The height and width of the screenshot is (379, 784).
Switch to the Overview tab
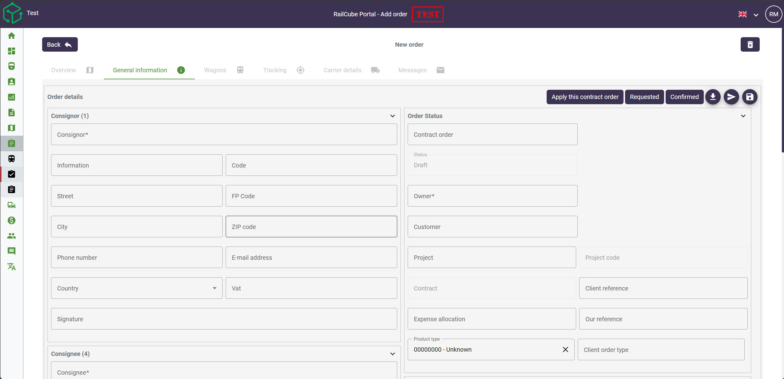click(72, 70)
